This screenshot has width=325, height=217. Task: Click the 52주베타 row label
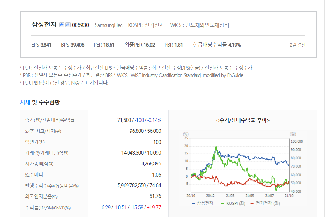point(34,175)
